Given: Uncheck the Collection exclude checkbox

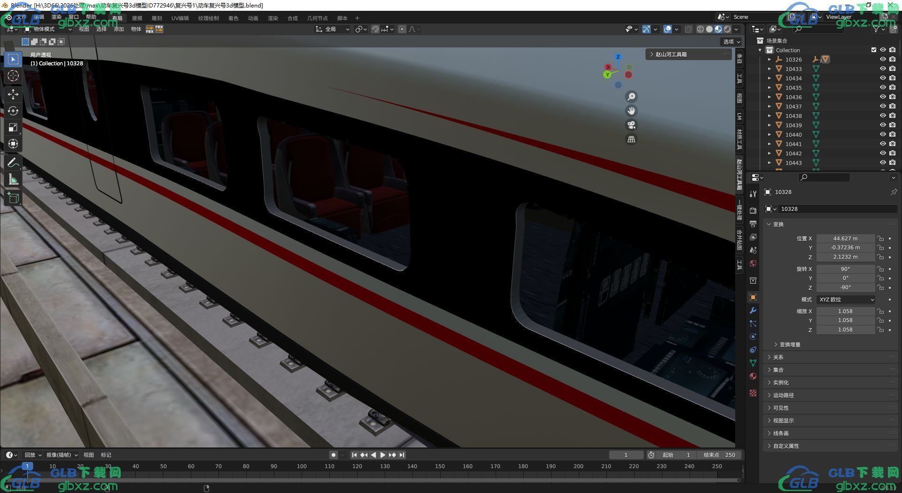Looking at the screenshot, I should pos(874,50).
